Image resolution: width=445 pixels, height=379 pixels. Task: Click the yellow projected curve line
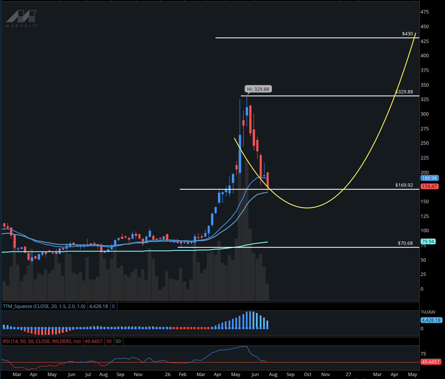308,207
